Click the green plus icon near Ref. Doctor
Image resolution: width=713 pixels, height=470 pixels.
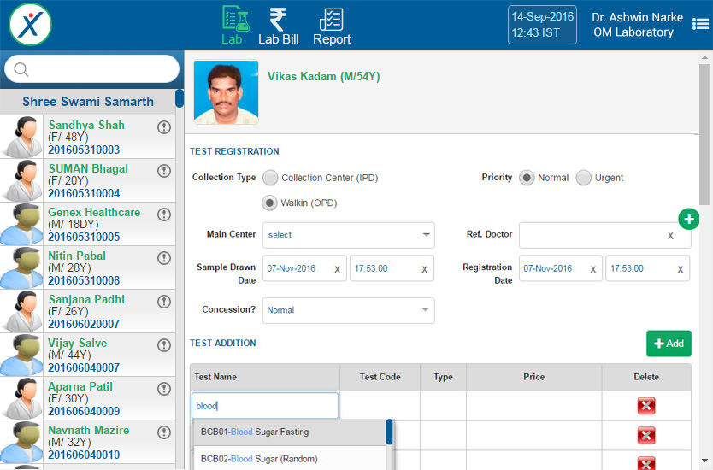pyautogui.click(x=689, y=219)
